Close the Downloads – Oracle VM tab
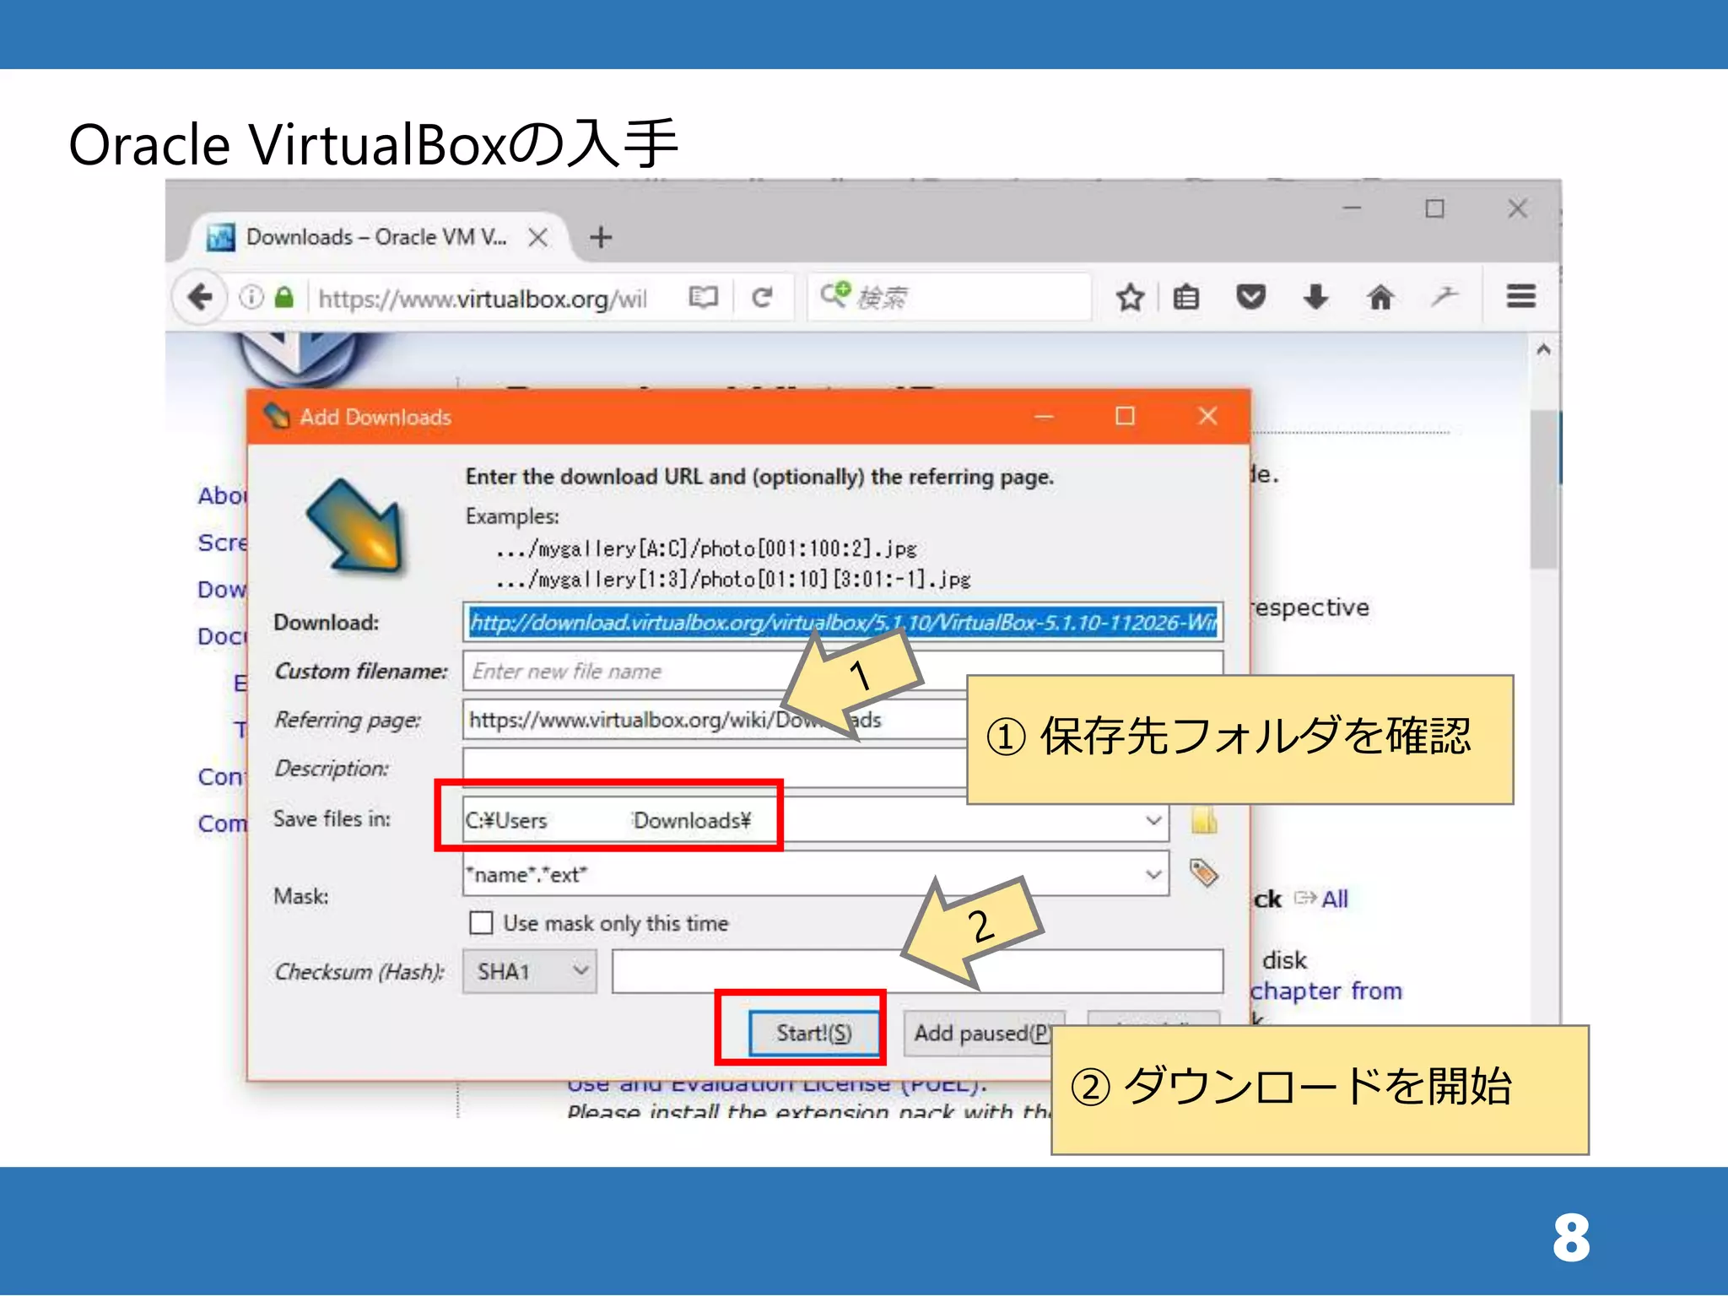Viewport: 1728px width, 1296px height. coord(537,237)
